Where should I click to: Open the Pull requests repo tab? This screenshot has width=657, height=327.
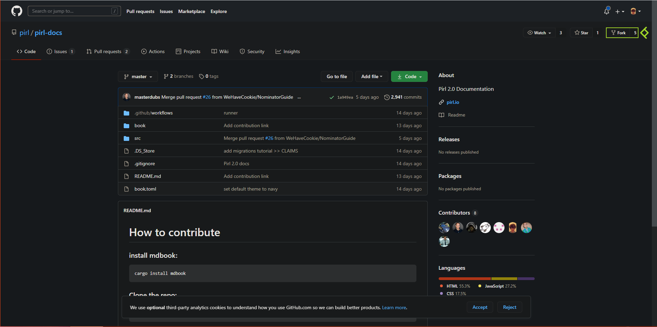(x=108, y=51)
